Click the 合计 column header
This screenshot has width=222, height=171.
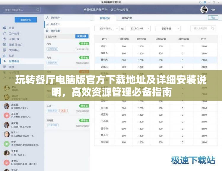pos(203,39)
